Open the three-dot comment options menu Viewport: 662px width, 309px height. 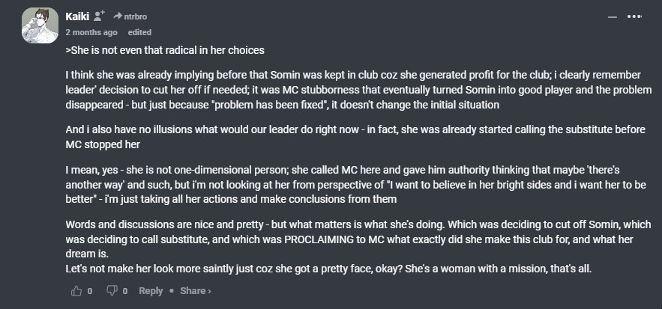pyautogui.click(x=634, y=16)
